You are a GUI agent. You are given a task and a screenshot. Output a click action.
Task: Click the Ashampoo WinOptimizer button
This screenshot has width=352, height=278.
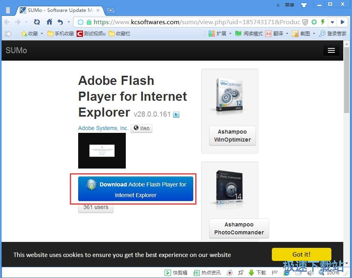click(x=232, y=136)
